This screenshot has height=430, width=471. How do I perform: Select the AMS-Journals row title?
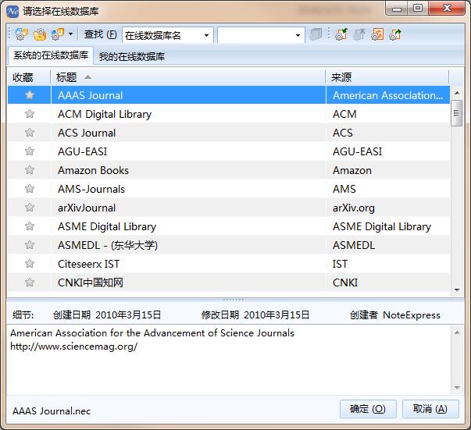(x=91, y=189)
